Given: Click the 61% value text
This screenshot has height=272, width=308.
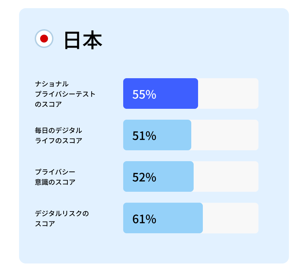Looking at the screenshot, I should [144, 219].
